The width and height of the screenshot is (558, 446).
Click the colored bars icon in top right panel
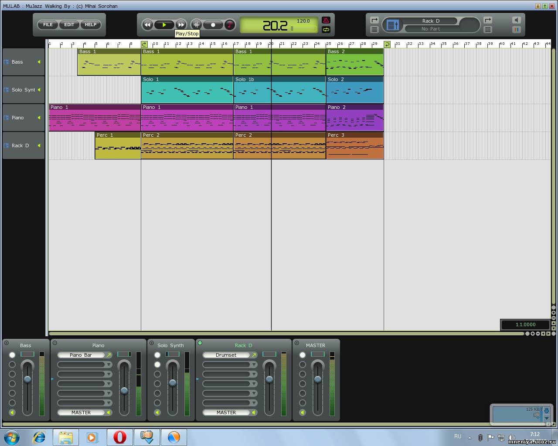coord(516,30)
